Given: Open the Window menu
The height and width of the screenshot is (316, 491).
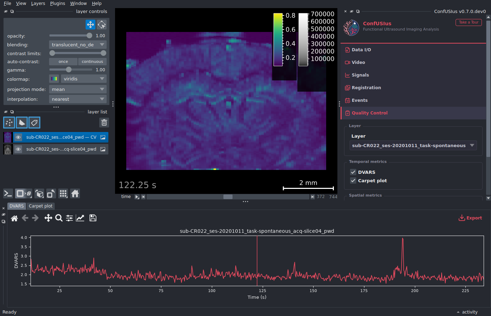Looking at the screenshot, I should 78,4.
